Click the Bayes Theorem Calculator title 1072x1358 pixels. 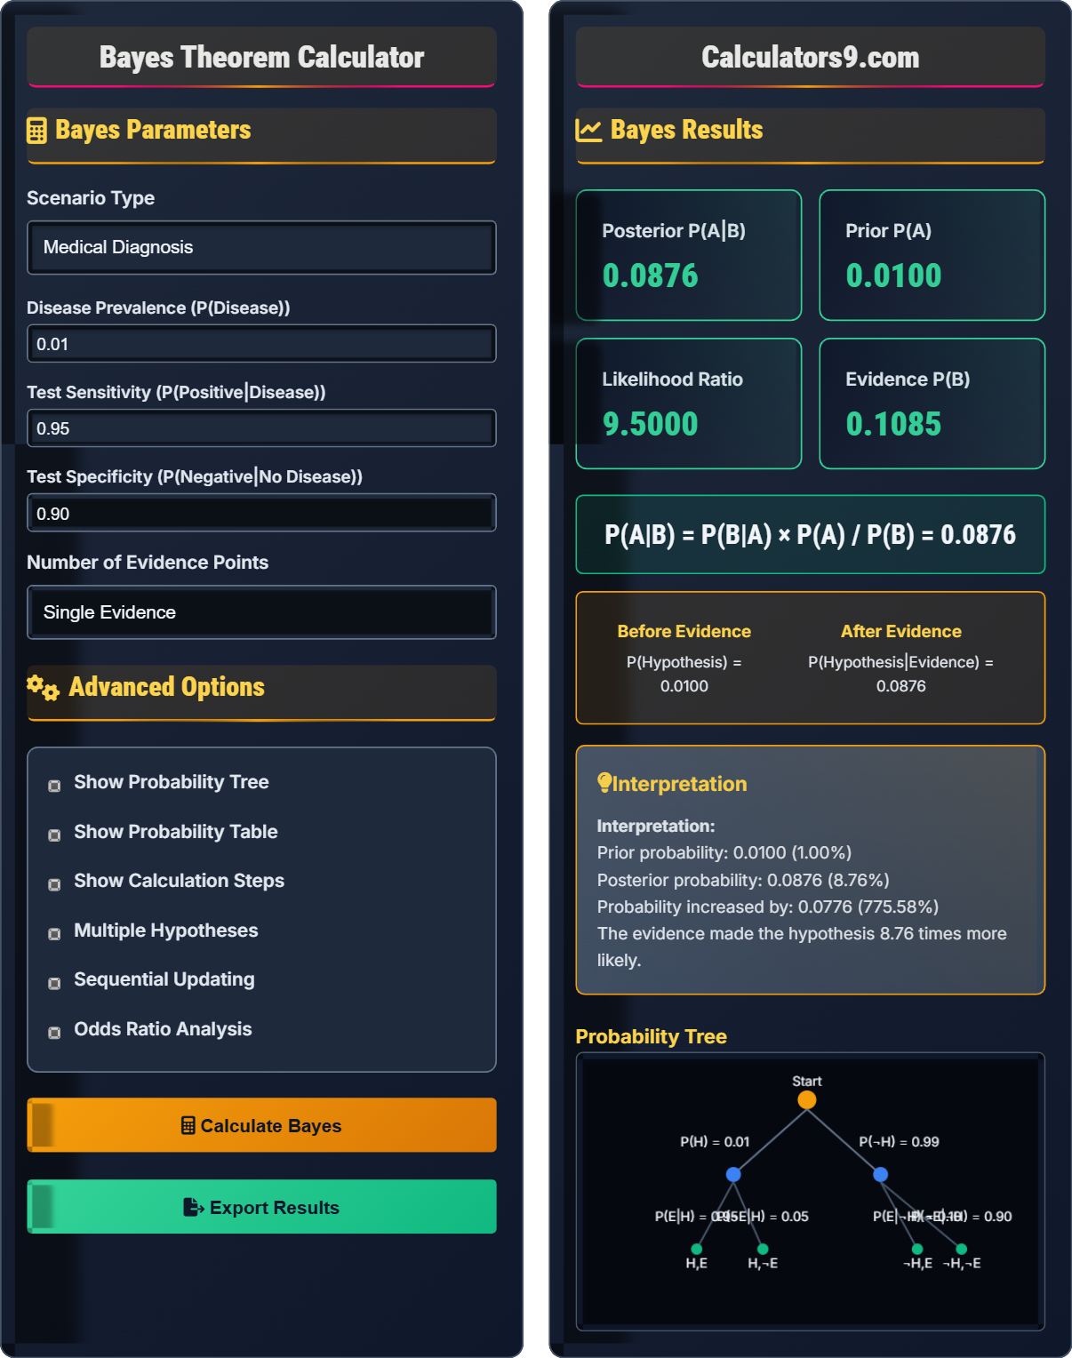click(x=261, y=57)
